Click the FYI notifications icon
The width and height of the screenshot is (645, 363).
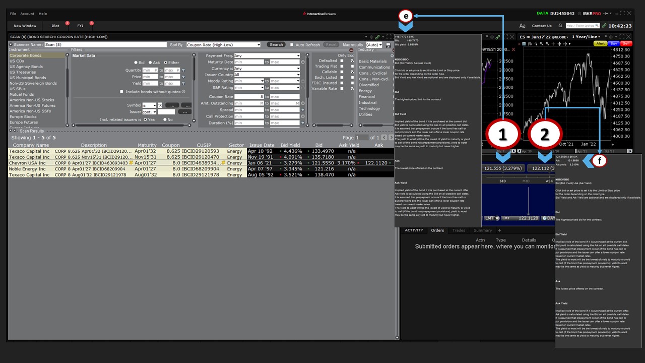[81, 26]
